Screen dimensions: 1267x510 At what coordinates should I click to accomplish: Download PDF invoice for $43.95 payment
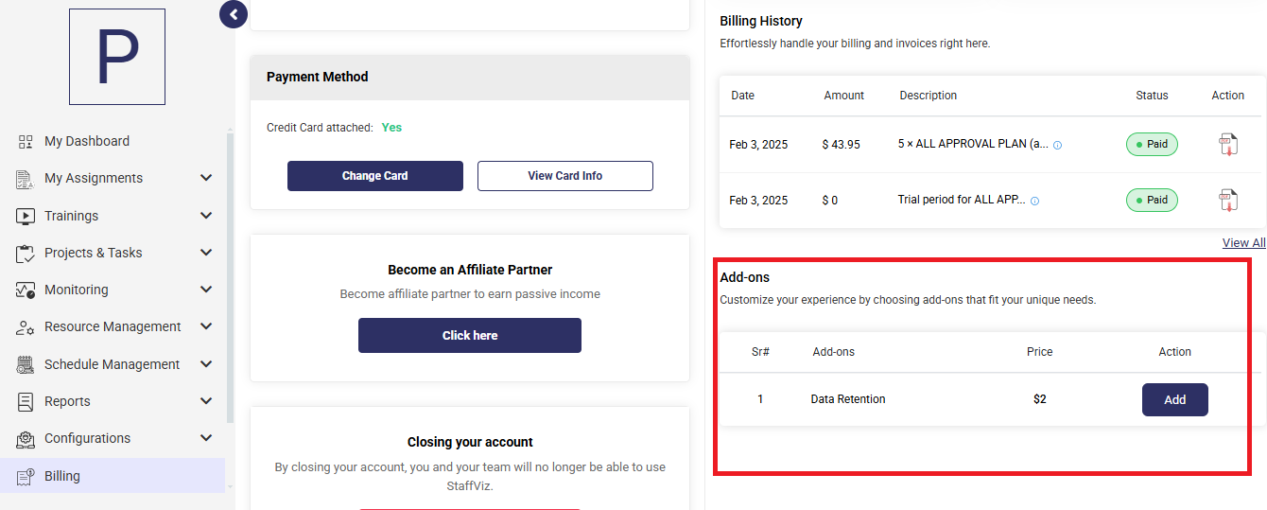coord(1227,145)
